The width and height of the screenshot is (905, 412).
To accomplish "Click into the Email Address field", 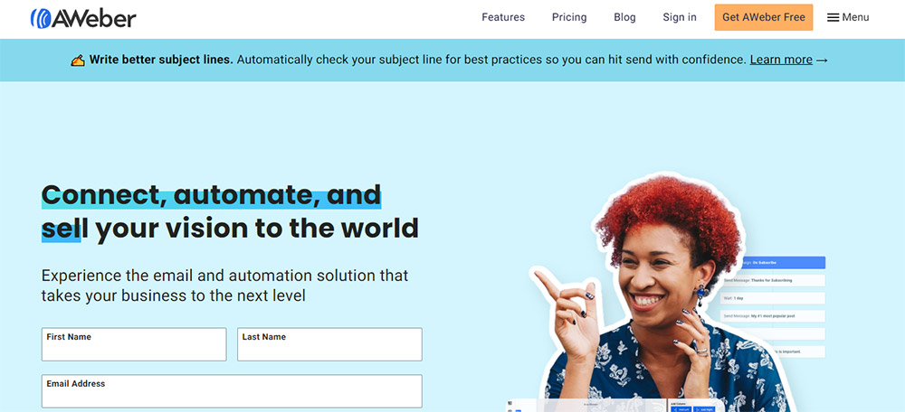I will pos(232,391).
